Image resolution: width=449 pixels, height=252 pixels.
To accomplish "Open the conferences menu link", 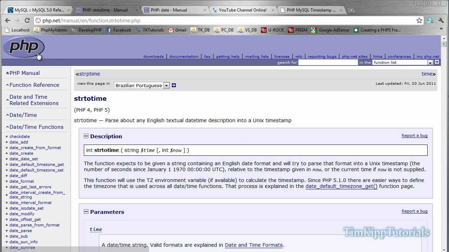I will tap(399, 56).
